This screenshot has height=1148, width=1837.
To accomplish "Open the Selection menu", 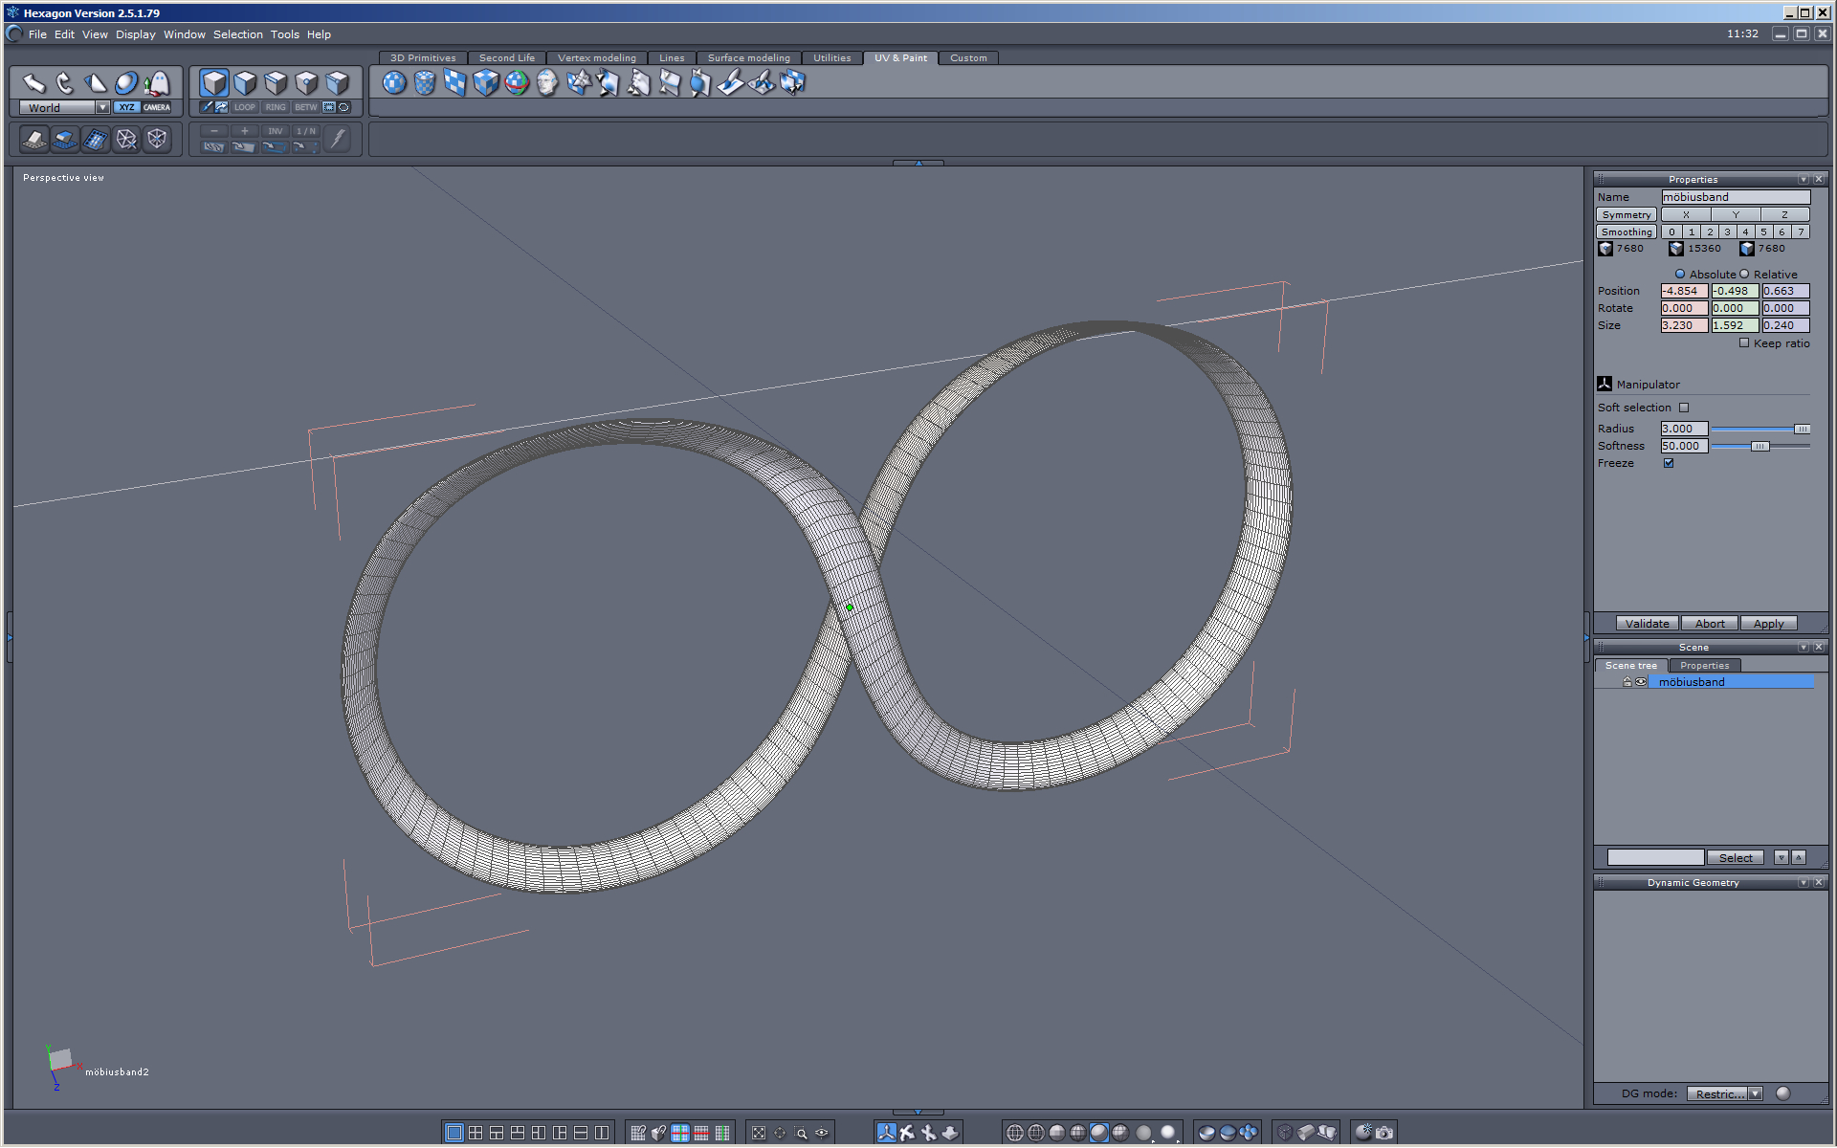I will 237,34.
